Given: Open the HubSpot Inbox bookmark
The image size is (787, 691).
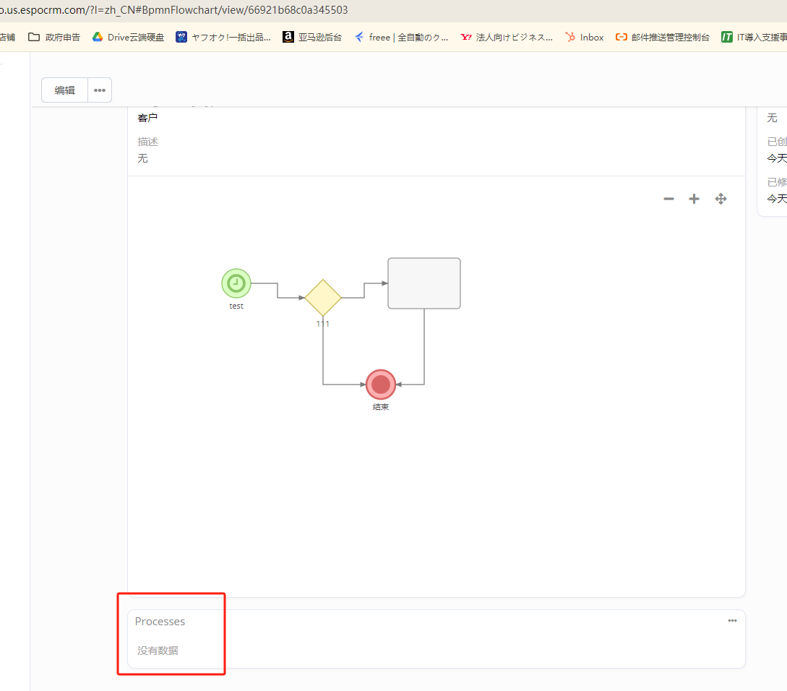Looking at the screenshot, I should [x=585, y=37].
